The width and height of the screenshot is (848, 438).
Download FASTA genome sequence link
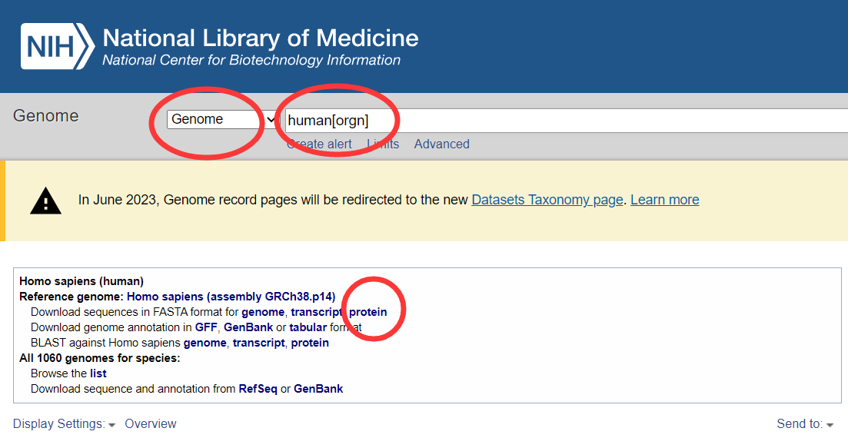click(263, 312)
